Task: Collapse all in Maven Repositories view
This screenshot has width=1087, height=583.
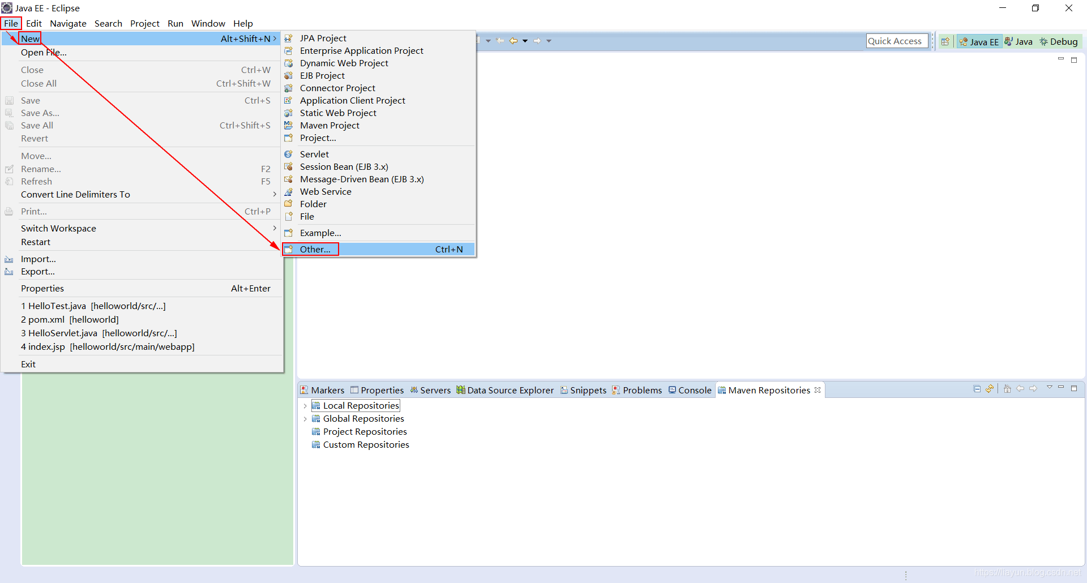Action: [977, 389]
